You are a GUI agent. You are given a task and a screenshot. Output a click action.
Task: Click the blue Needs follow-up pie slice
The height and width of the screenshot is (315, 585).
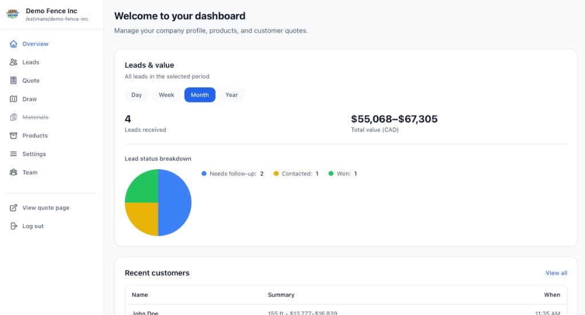[x=175, y=202]
